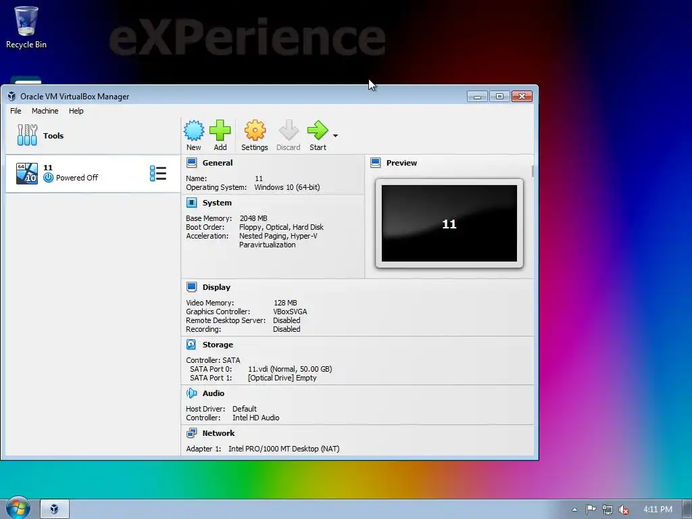Viewport: 692px width, 519px height.
Task: Click the Preview section monitor icon
Action: tap(376, 163)
